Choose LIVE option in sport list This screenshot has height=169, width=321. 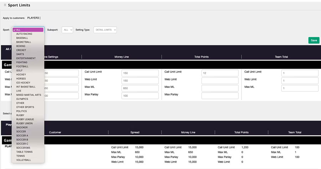point(19,91)
